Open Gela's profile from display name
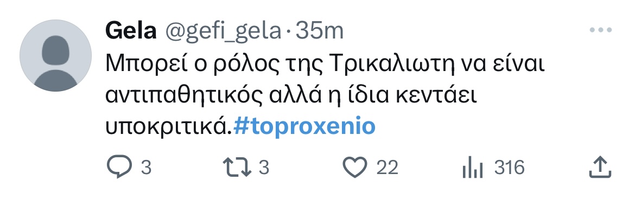Viewport: 635px width, 199px height. pyautogui.click(x=131, y=31)
